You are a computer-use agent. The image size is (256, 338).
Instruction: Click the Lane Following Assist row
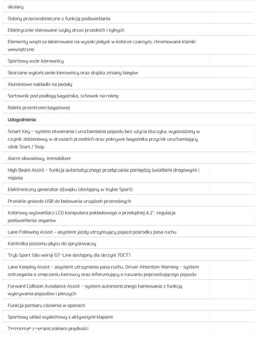(x=92, y=232)
